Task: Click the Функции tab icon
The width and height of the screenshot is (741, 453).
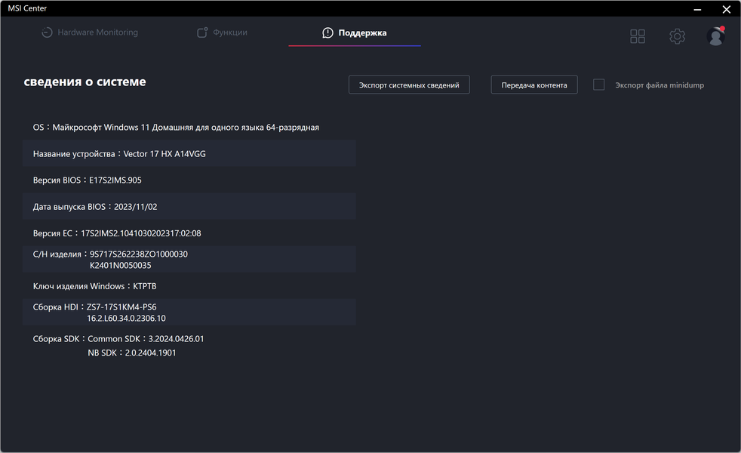Action: [202, 33]
